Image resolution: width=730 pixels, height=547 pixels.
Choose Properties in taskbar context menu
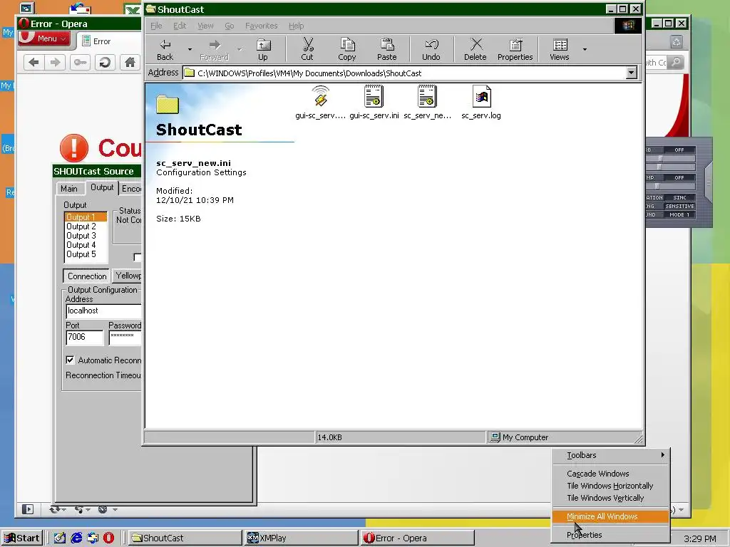coord(611,535)
